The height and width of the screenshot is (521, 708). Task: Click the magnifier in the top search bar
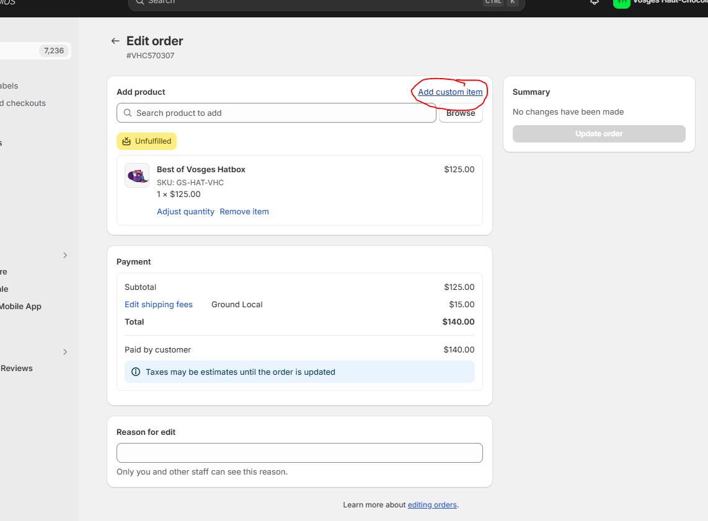[x=139, y=2]
